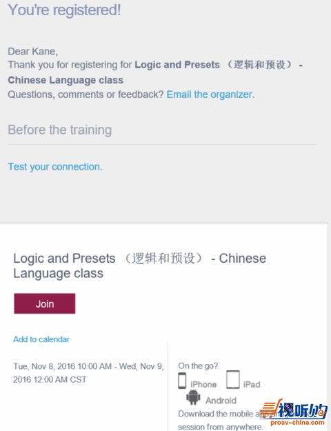The height and width of the screenshot is (431, 331).
Task: Click the Logic and Presets card title
Action: coord(140,265)
